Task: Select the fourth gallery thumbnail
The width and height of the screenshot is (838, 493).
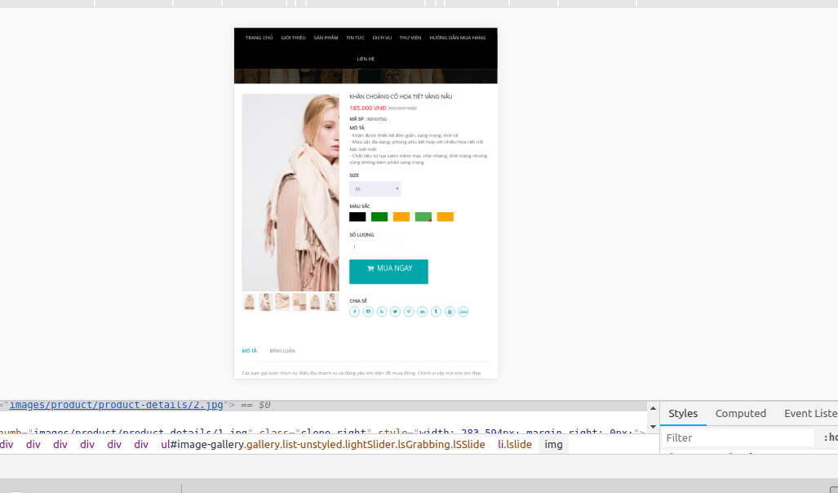Action: pyautogui.click(x=299, y=302)
